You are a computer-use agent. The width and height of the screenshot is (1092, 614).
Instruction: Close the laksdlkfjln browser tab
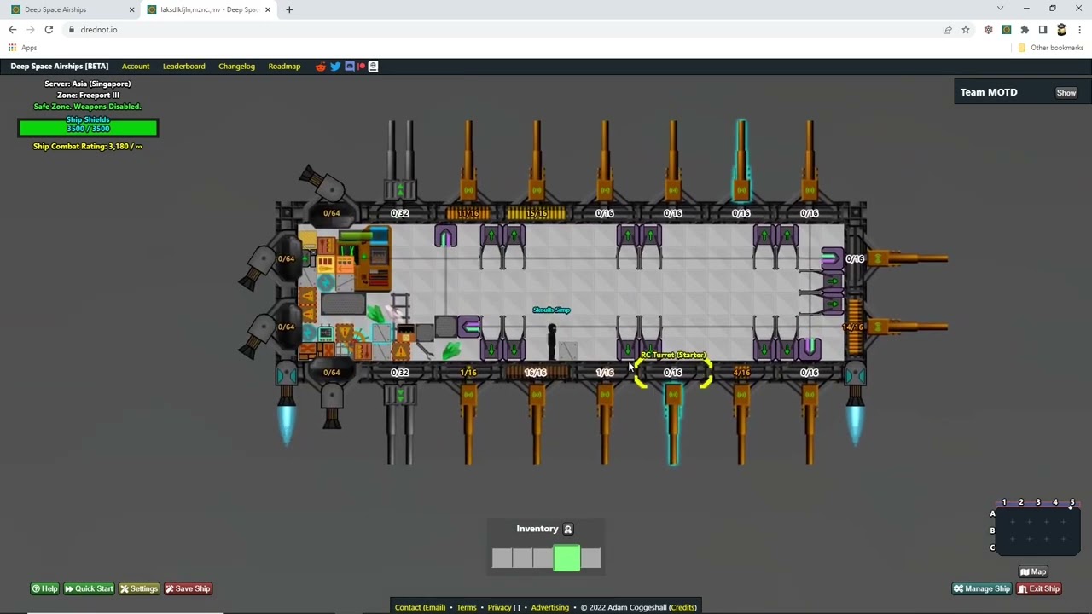point(268,9)
